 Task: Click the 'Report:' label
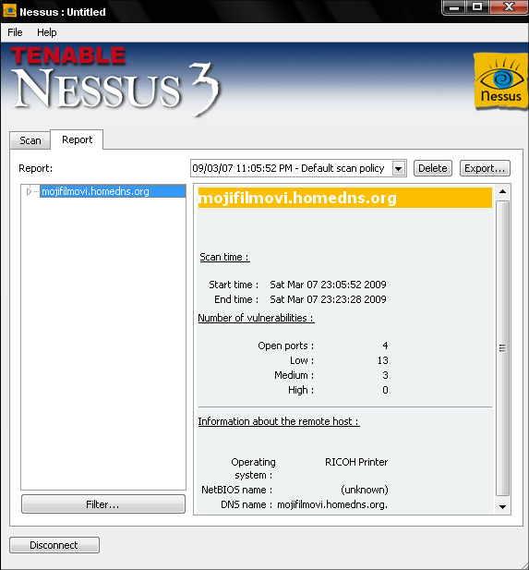tap(36, 168)
